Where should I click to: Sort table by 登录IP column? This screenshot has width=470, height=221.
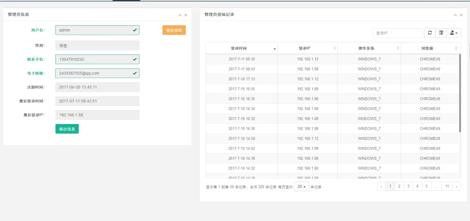click(x=308, y=48)
